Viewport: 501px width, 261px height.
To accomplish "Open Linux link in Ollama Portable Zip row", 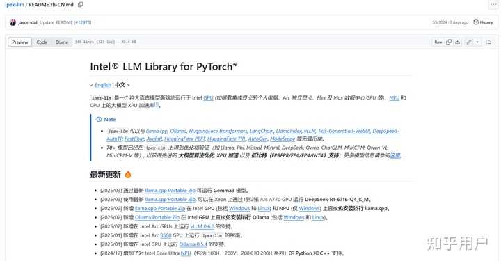I will click(318, 217).
